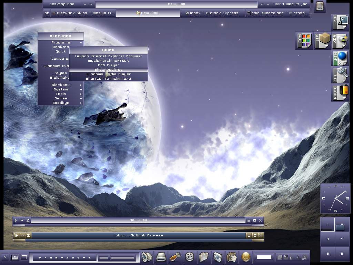Click the fast-forward button in player controls
This screenshot has width=353, height=265.
coord(62,257)
